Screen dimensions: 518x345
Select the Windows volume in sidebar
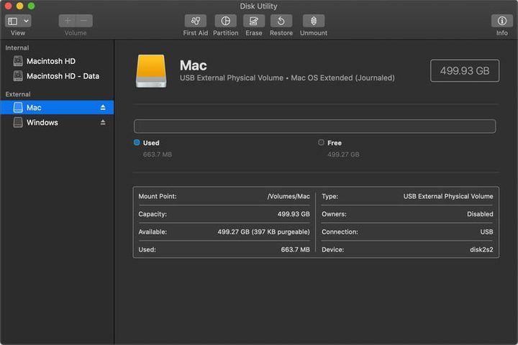pyautogui.click(x=42, y=123)
